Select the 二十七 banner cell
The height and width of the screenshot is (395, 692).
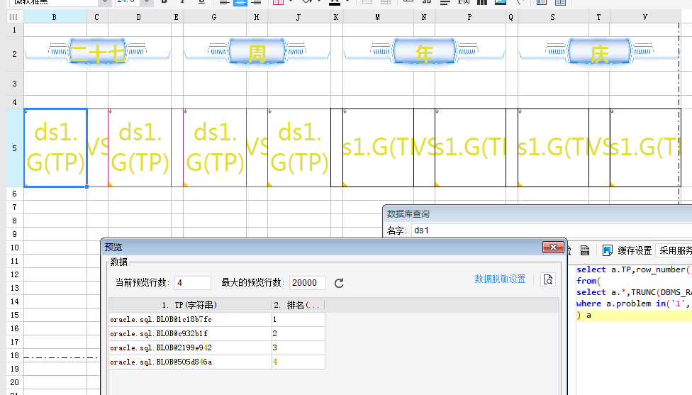(x=98, y=54)
